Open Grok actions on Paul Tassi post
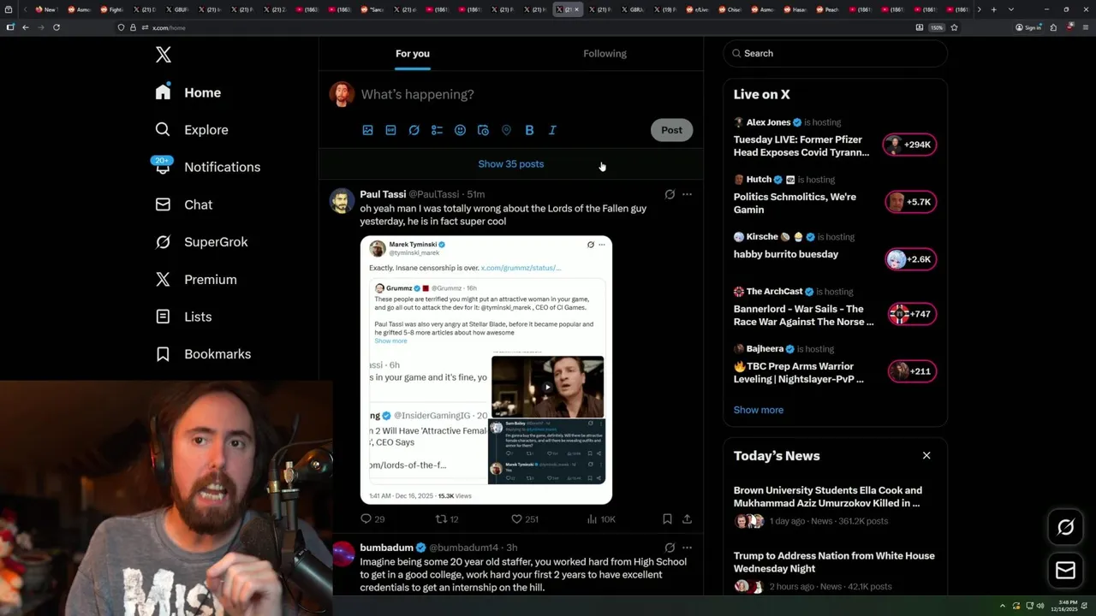The image size is (1096, 616). pos(670,194)
